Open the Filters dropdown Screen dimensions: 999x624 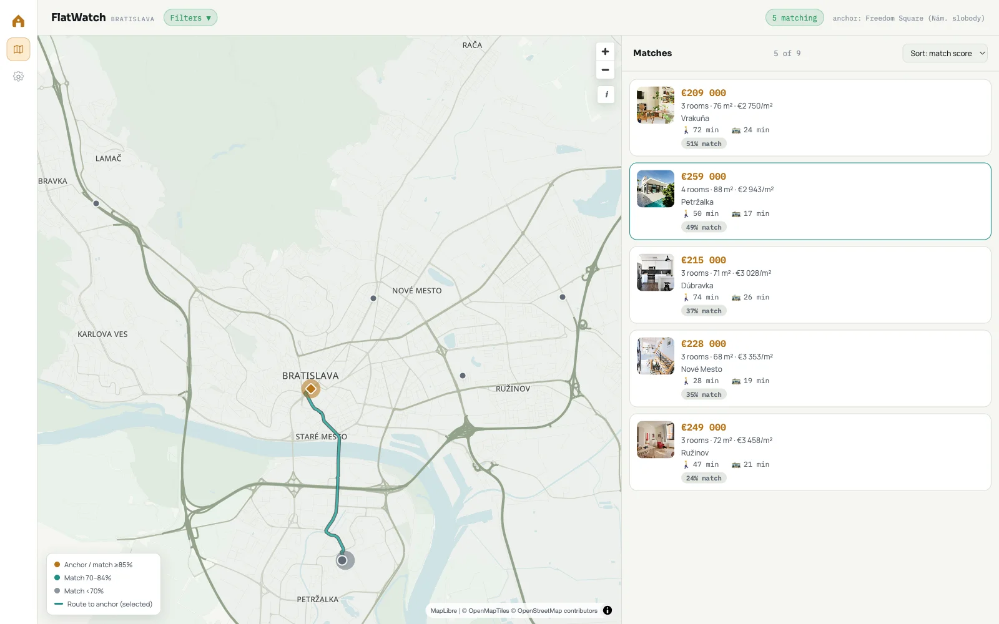pos(190,18)
